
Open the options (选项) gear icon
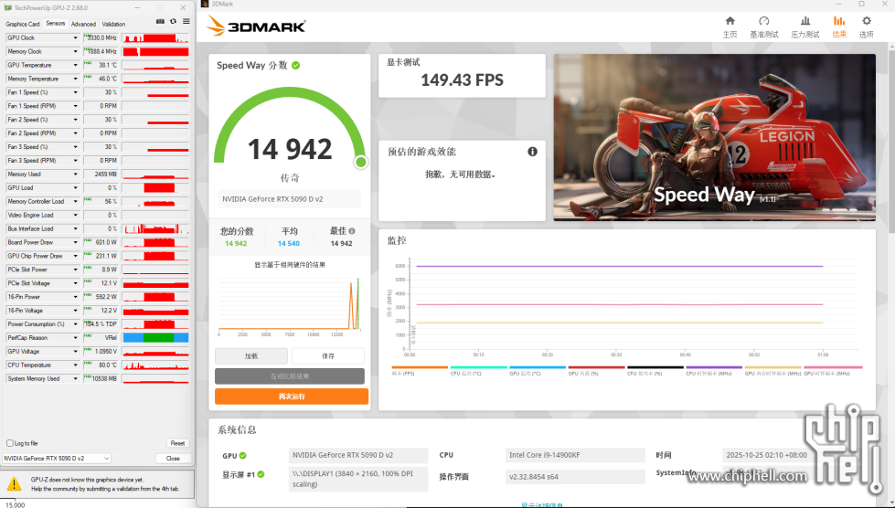(867, 21)
